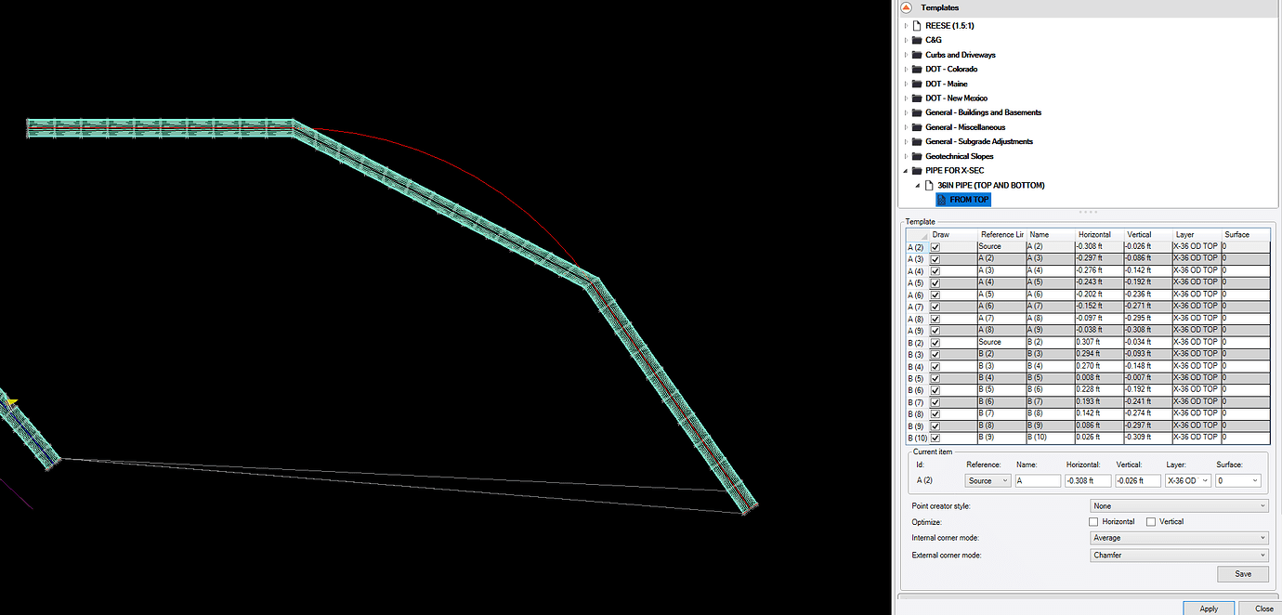The height and width of the screenshot is (615, 1282).
Task: Expand the Geotechnical Slopes tree arrow
Action: 906,156
